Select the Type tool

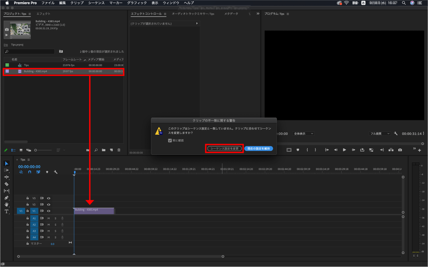tap(7, 211)
